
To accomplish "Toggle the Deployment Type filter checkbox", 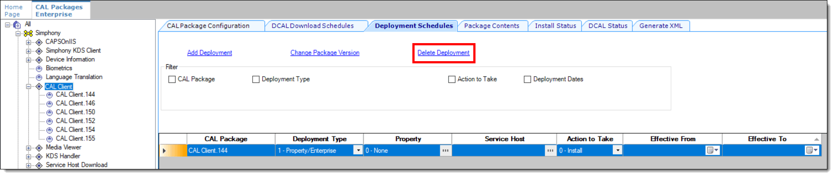I will click(256, 80).
